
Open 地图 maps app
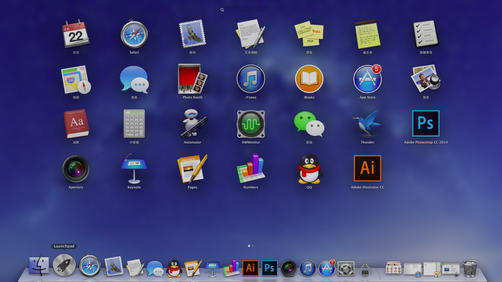point(76,79)
